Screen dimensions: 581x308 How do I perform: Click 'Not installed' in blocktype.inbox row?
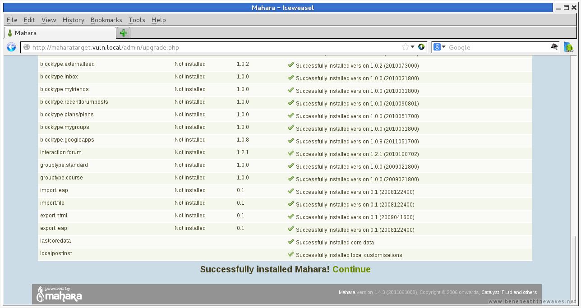click(x=190, y=77)
